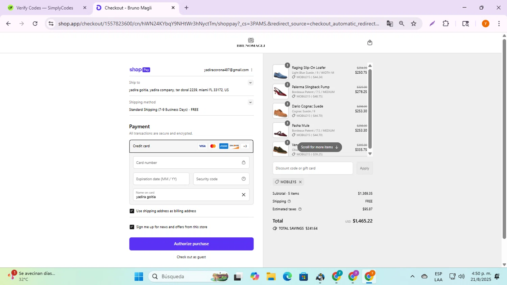Click the Pasha Mule thumbnail
Image resolution: width=507 pixels, height=285 pixels.
point(281,130)
